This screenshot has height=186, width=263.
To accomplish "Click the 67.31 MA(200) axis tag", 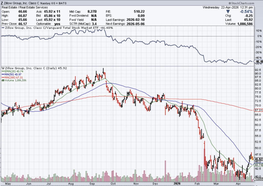I will tap(258, 110).
